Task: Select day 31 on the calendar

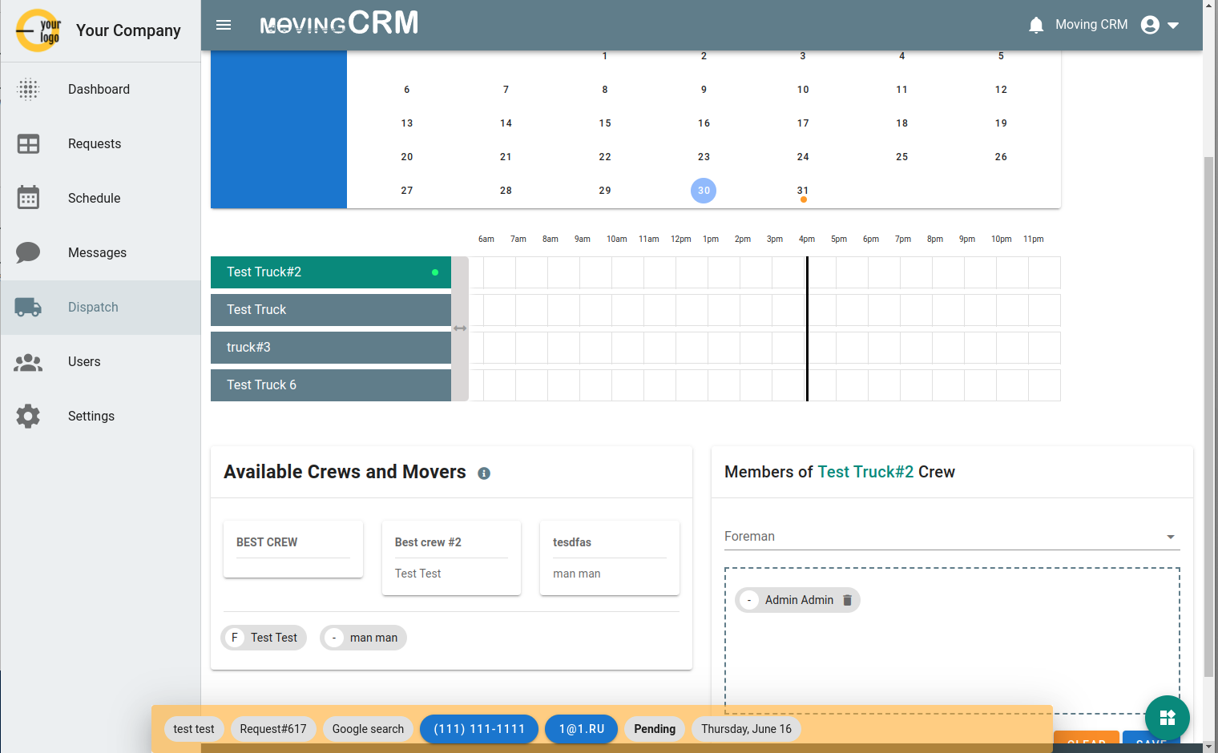Action: [x=803, y=190]
